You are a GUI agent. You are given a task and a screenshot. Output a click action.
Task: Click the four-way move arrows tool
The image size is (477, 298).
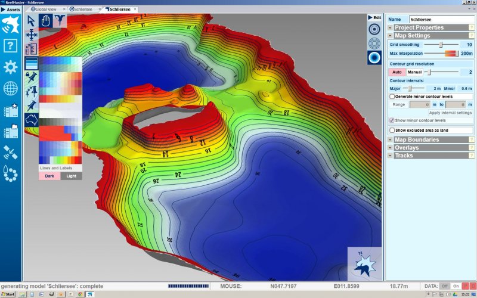point(32,35)
